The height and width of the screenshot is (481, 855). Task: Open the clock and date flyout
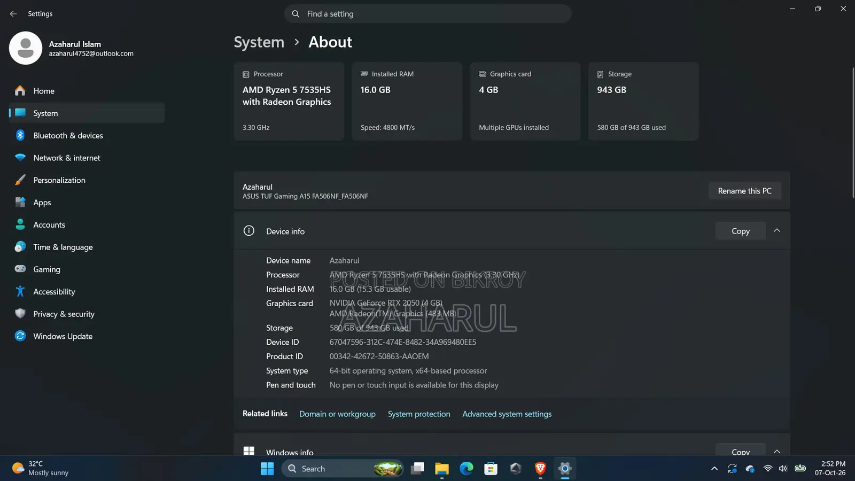click(830, 469)
